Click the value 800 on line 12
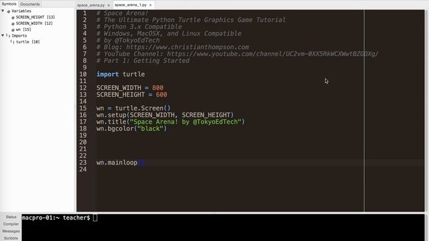429x241 pixels. [158, 88]
